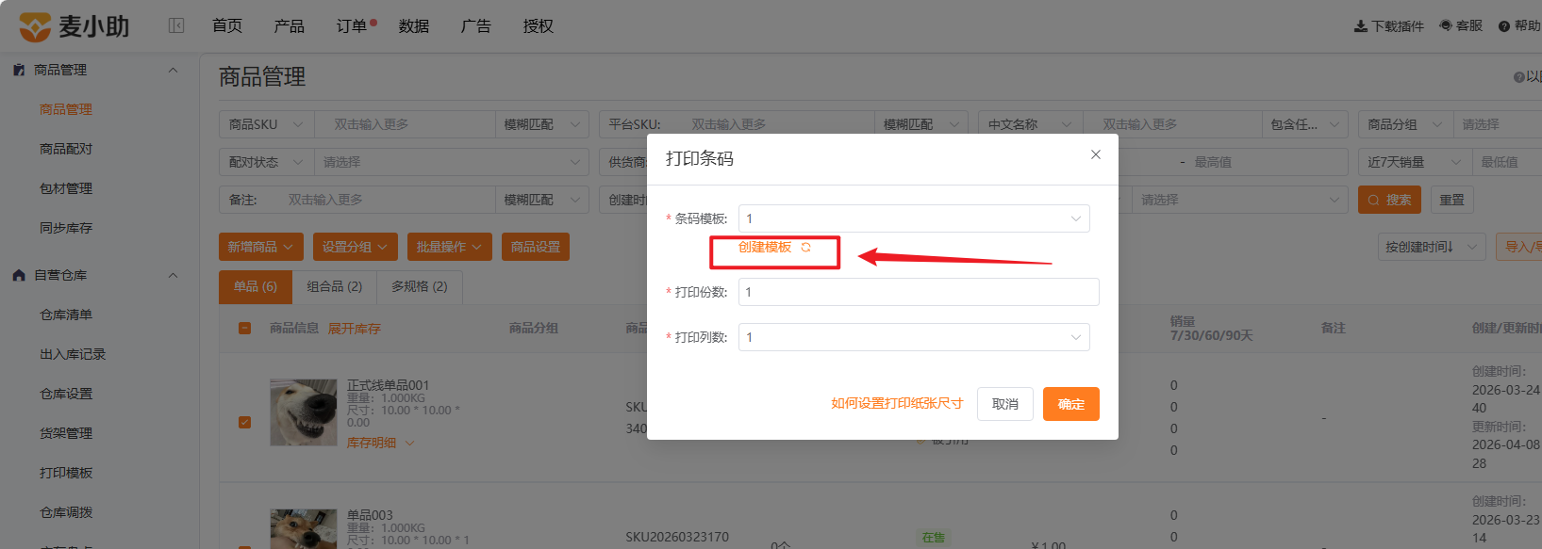Open the 帮助 help icon
The image size is (1542, 549).
1504,26
